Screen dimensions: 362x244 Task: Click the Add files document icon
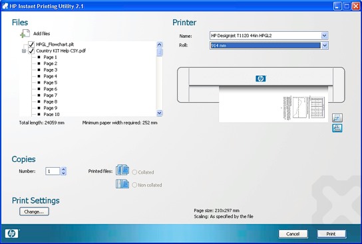[x=25, y=34]
